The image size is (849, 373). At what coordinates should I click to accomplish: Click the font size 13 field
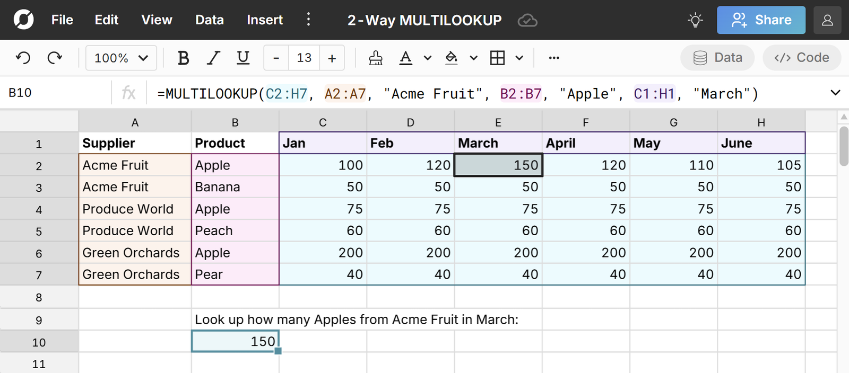pyautogui.click(x=304, y=58)
